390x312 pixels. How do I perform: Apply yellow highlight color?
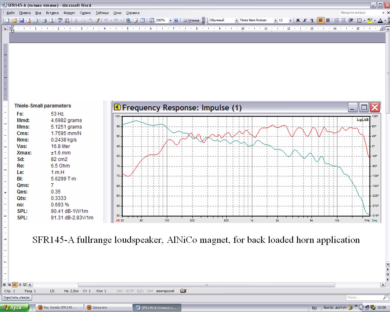point(370,20)
